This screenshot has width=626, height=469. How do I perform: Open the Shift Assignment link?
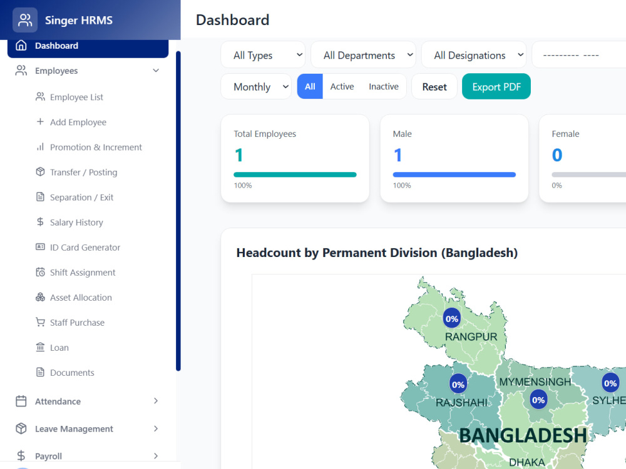click(x=83, y=273)
